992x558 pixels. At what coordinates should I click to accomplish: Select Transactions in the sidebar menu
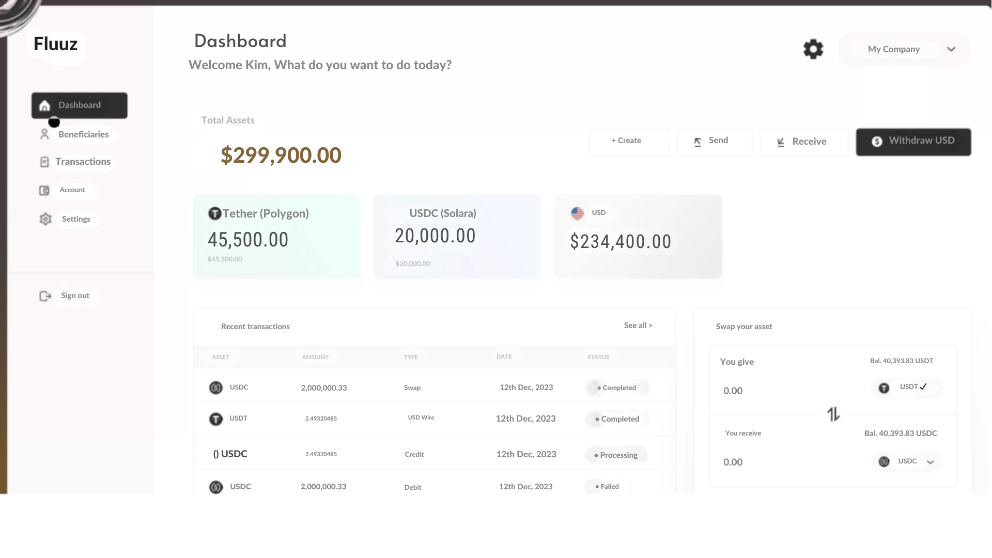click(x=82, y=161)
